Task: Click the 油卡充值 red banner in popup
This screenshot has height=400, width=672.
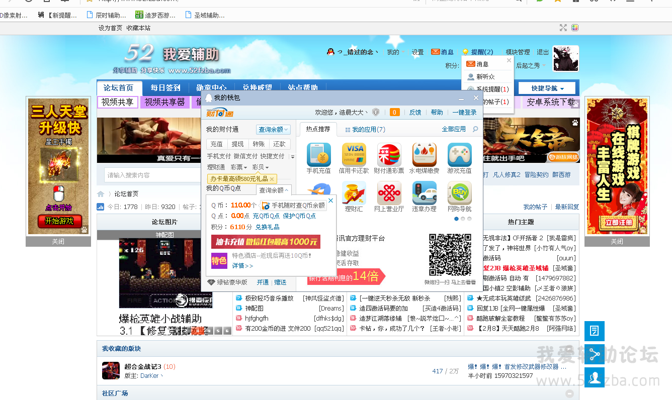Action: point(266,242)
